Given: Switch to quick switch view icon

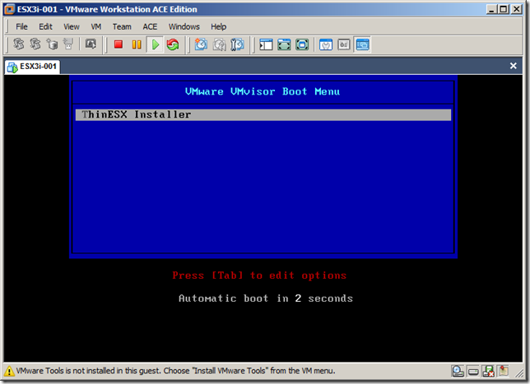Looking at the screenshot, I should click(x=302, y=44).
